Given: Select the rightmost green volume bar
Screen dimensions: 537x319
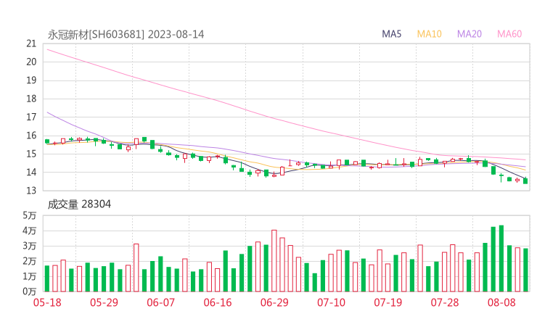Looking at the screenshot, I should point(525,269).
